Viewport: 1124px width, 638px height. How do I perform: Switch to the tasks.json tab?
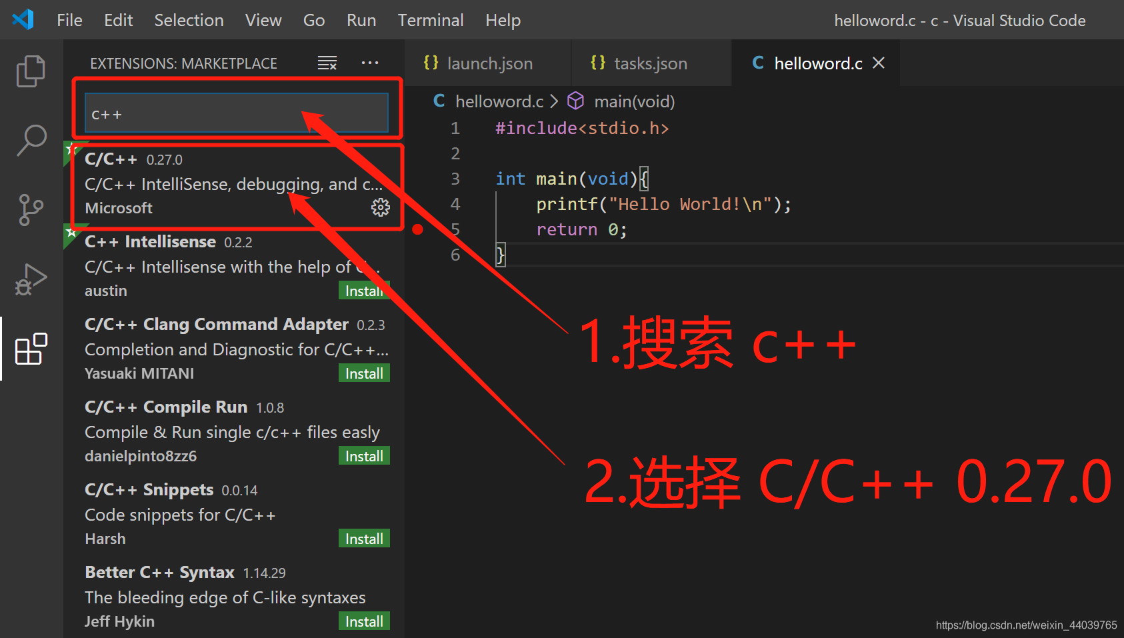coord(651,63)
